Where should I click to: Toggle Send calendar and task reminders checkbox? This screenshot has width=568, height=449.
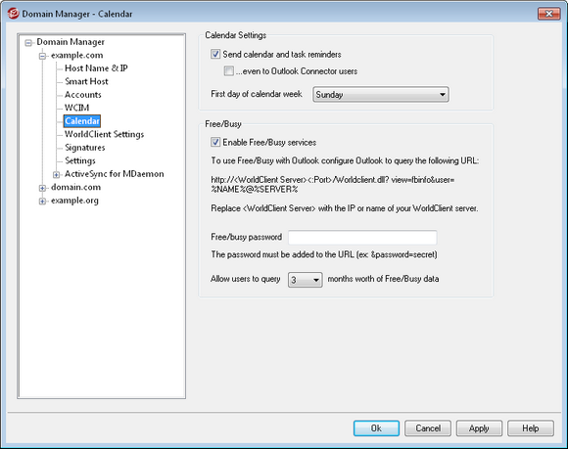point(215,54)
